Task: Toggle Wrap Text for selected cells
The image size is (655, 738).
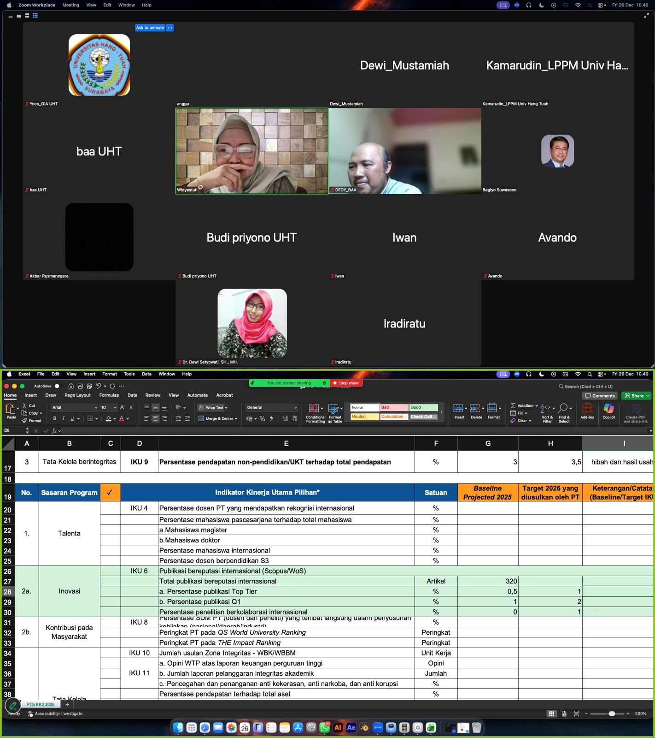Action: coord(213,408)
